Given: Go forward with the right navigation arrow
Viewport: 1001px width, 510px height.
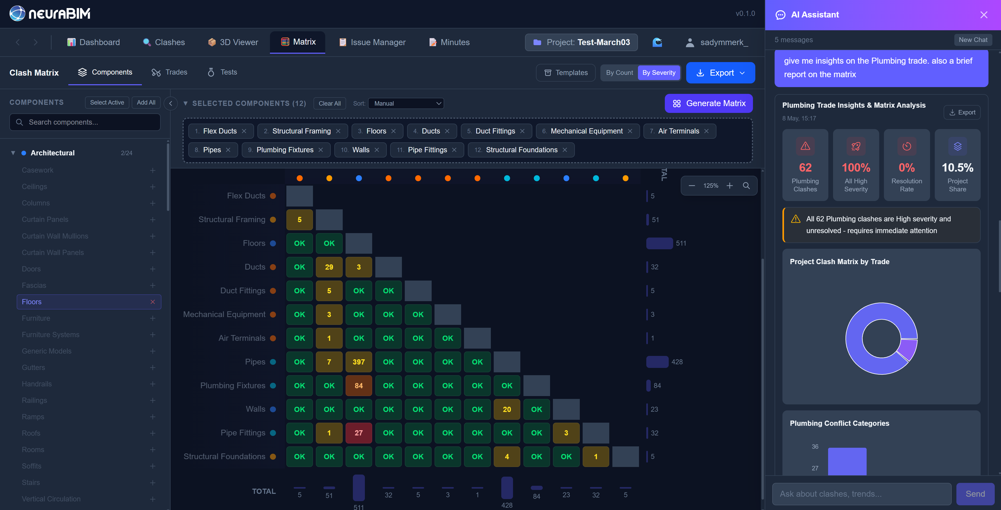Looking at the screenshot, I should pos(36,42).
